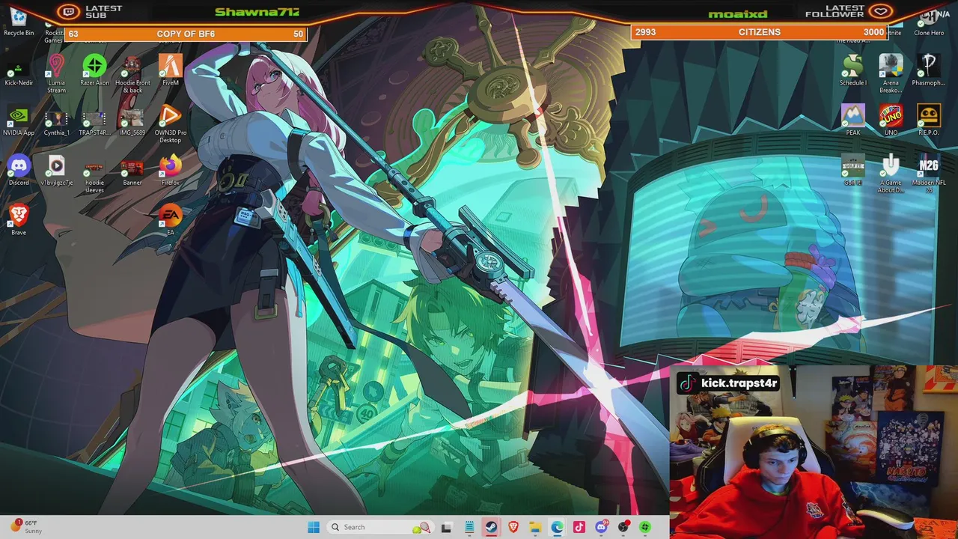Screen dimensions: 958x539
Task: Click latest follower name moaixd
Action: point(736,14)
